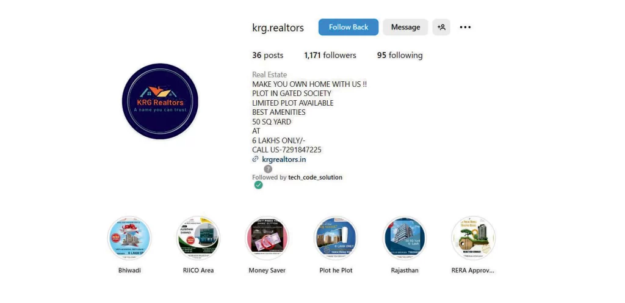The image size is (625, 303).
Task: View the Money Saver highlight
Action: [267, 238]
